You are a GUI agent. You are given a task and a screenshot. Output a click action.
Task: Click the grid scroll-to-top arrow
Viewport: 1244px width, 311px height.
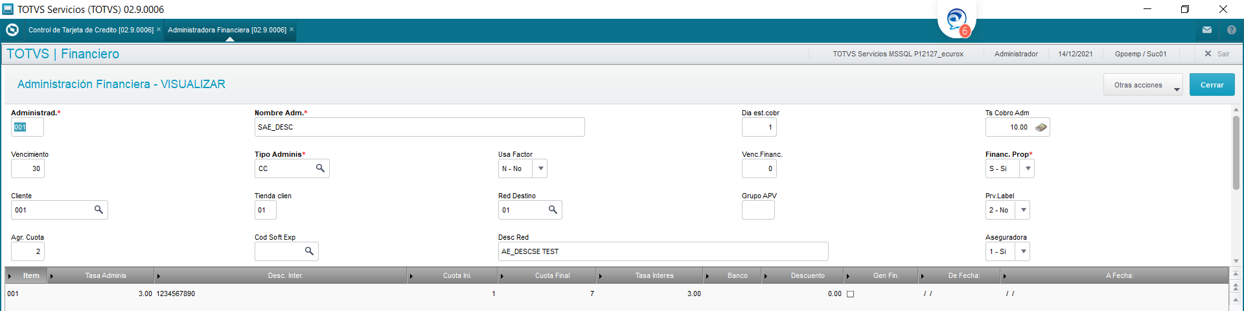1236,273
